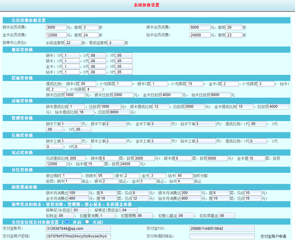295x240 pixels.
Task: Select the 关闭 radio button for Alipay payment
Action: 87,222
